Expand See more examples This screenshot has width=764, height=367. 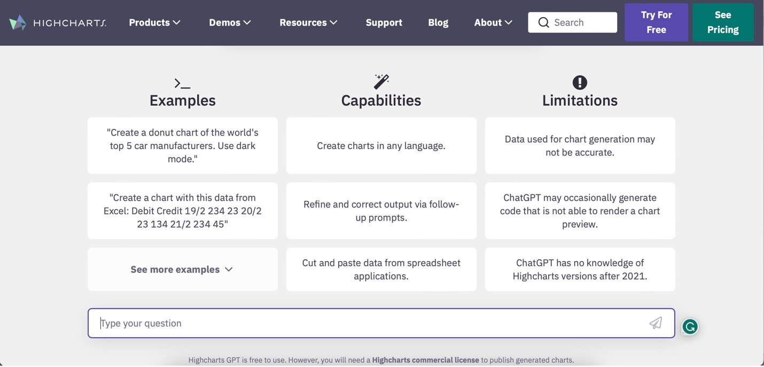183,269
